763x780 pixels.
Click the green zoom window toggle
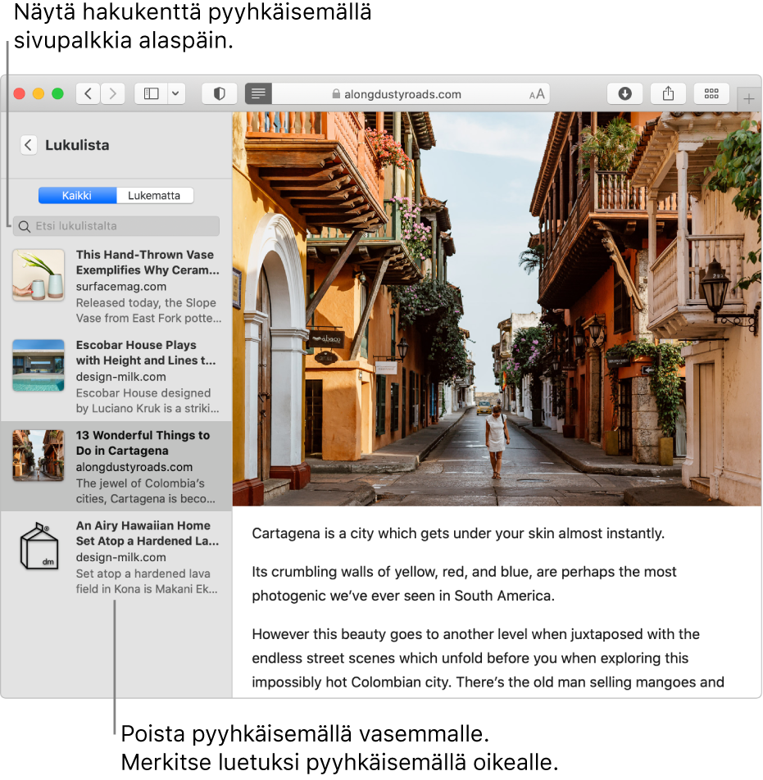pyautogui.click(x=57, y=93)
